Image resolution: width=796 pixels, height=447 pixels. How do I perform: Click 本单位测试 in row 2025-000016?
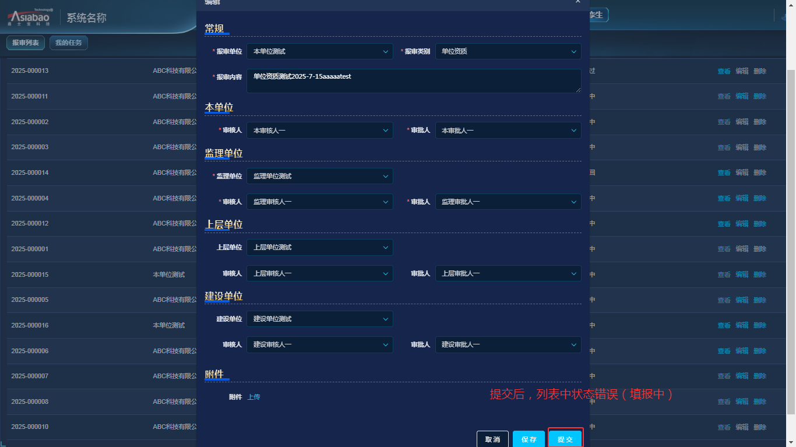click(169, 325)
